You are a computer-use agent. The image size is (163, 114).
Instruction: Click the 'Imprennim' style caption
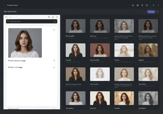click(95, 60)
